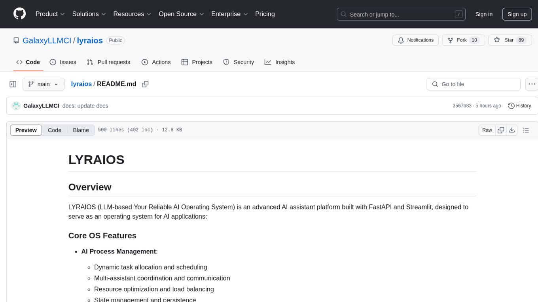Click 'Resource optimization and load balancing' text
The height and width of the screenshot is (302, 538).
pyautogui.click(x=154, y=289)
